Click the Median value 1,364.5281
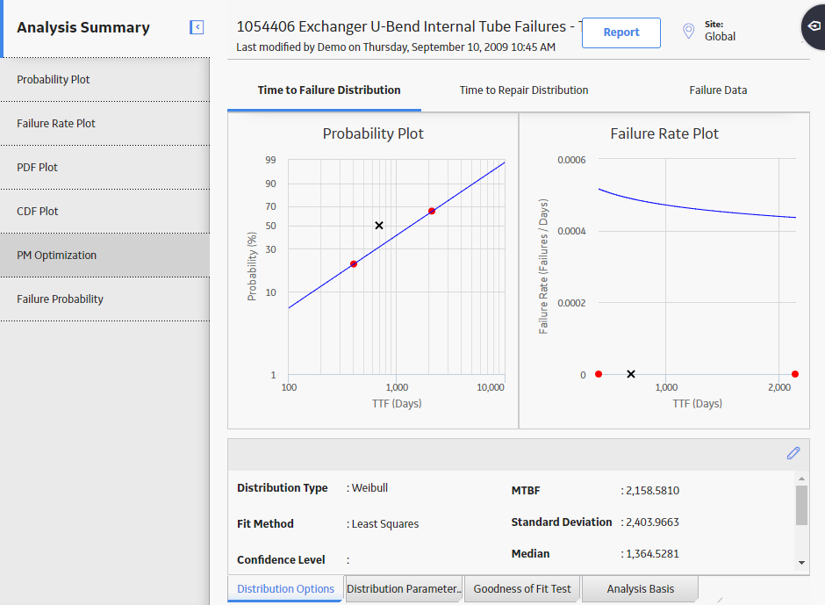Viewport: 825px width, 605px height. tap(652, 554)
